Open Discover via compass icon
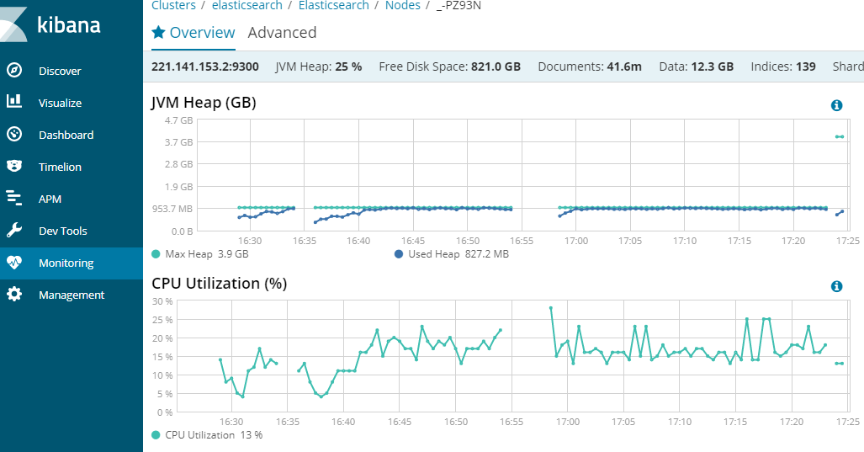This screenshot has height=452, width=864. coord(14,71)
